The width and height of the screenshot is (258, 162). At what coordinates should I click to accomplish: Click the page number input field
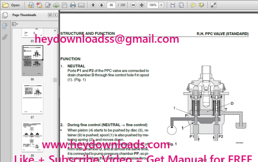pos(111,5)
